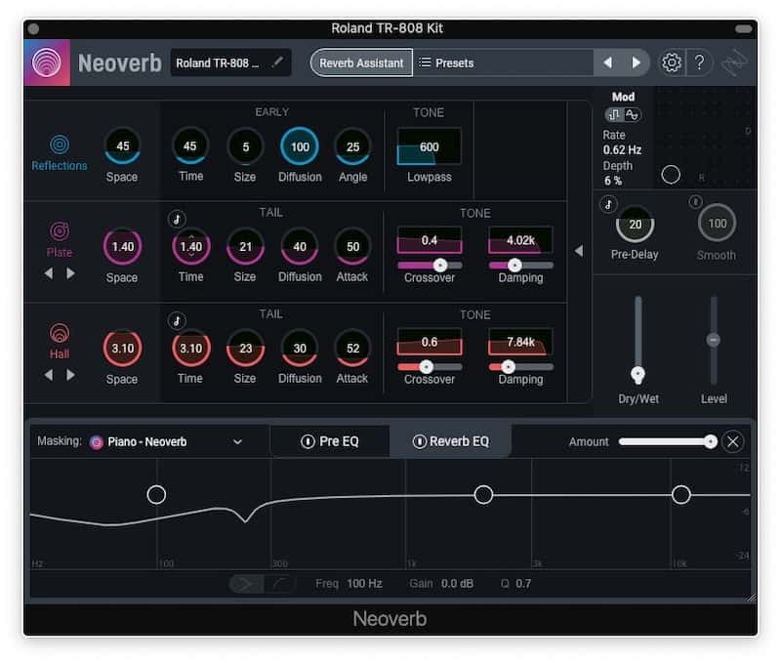
Task: Open the Masking source dropdown
Action: pos(237,441)
